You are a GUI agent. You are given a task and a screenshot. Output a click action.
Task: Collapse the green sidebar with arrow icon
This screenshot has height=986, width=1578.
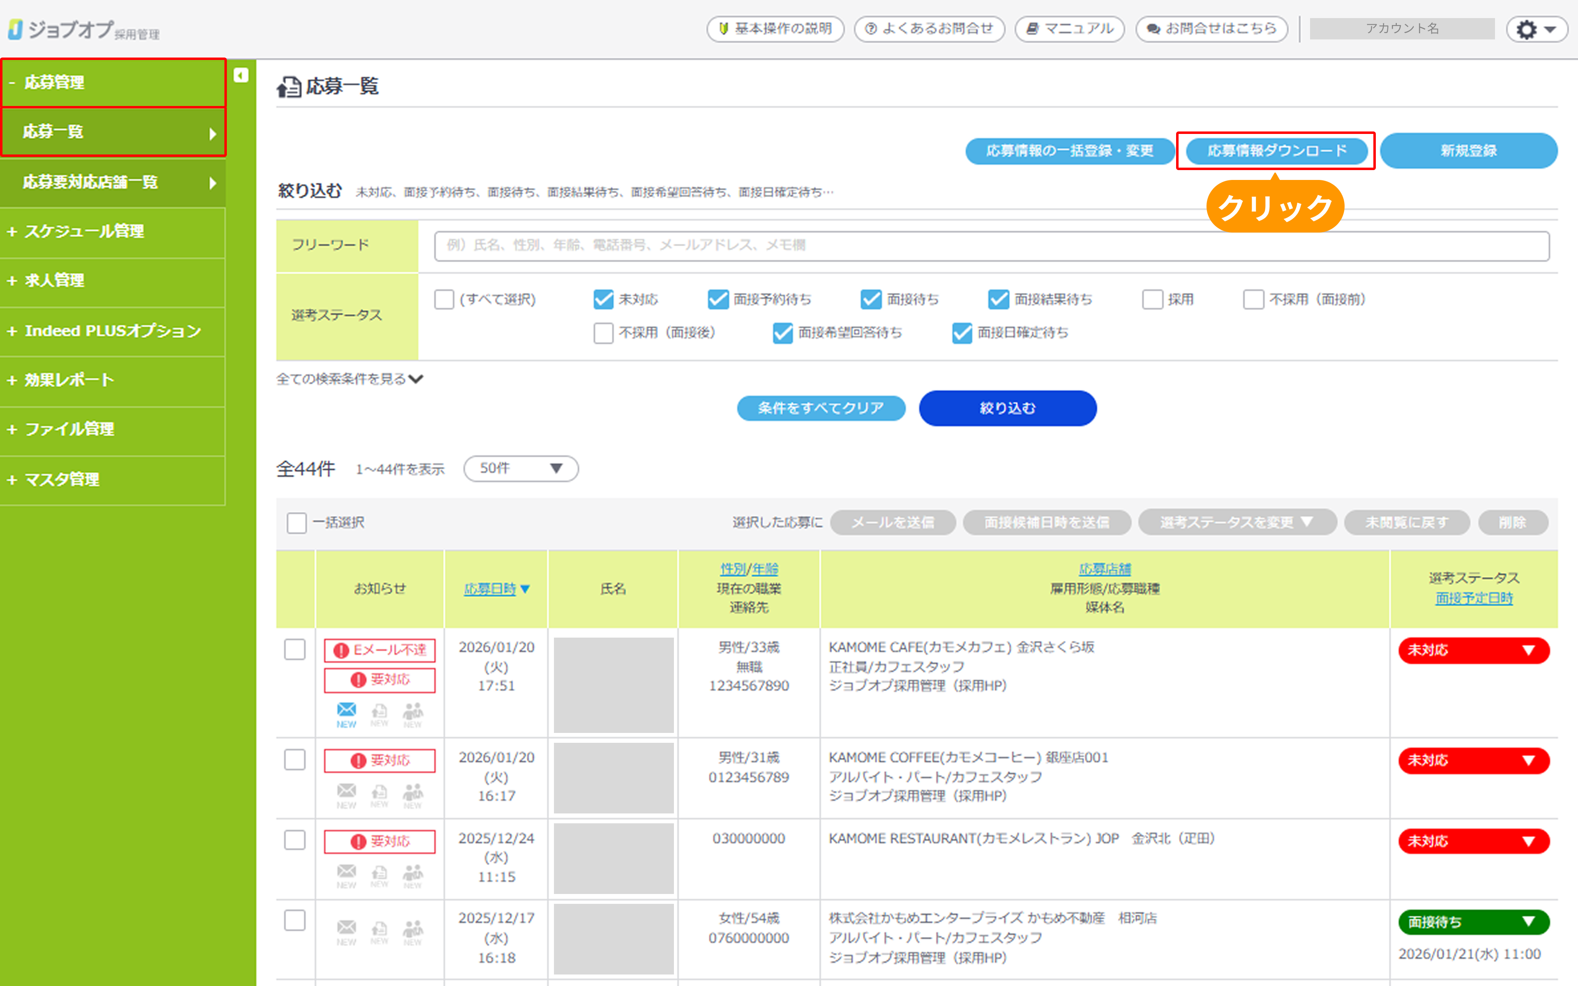[x=241, y=76]
